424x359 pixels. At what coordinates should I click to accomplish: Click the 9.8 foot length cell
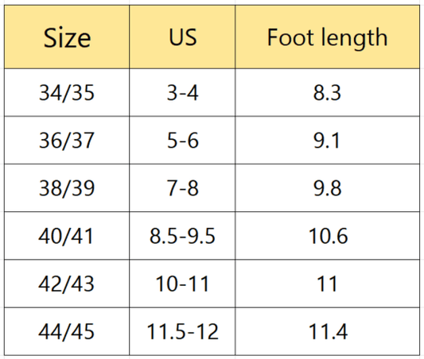327,188
